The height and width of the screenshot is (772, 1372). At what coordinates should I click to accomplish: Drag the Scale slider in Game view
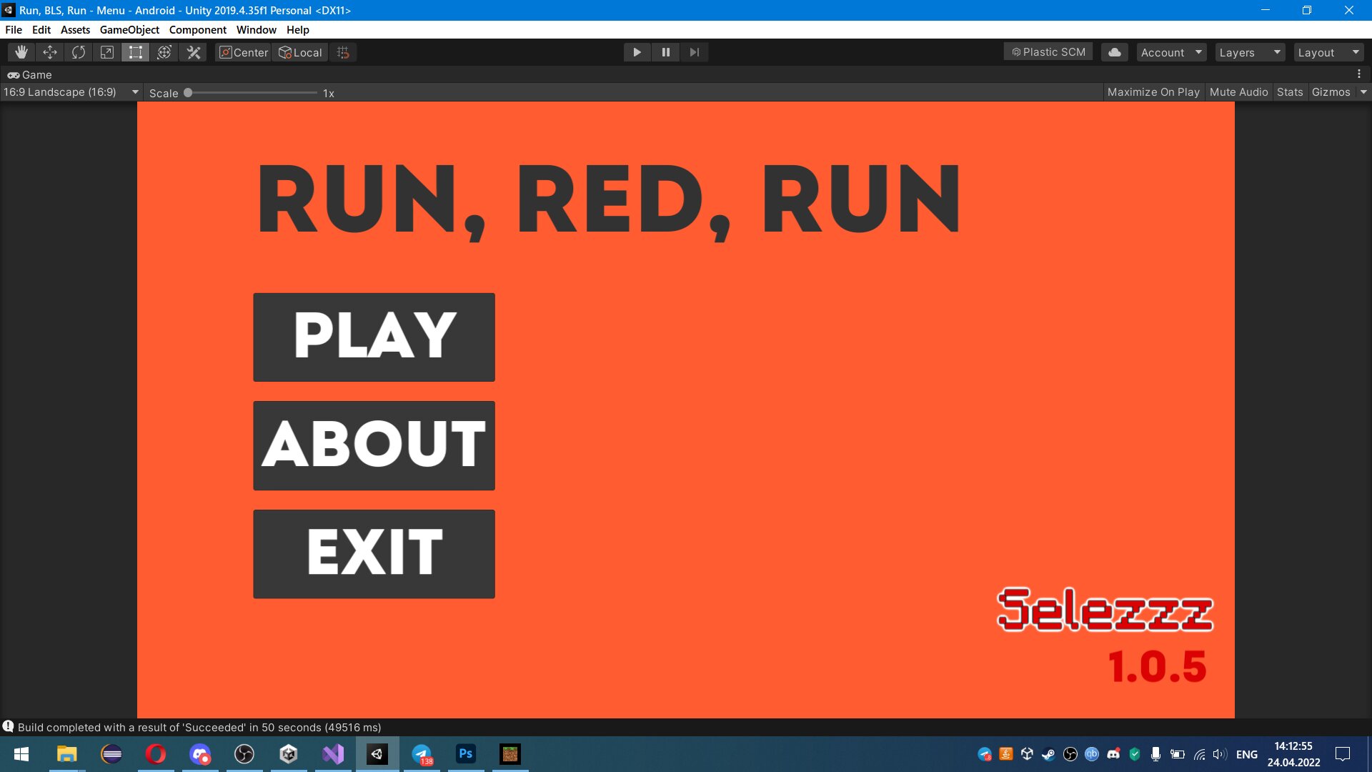point(189,91)
